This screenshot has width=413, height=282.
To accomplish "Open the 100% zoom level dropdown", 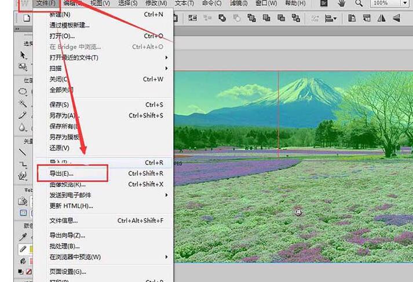I will point(404,3).
